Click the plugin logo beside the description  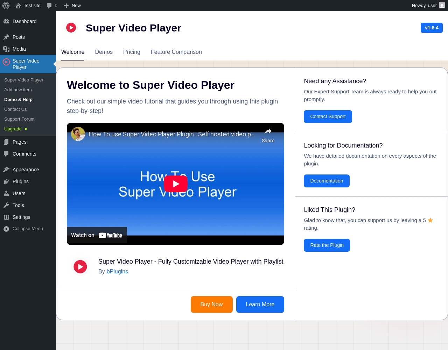coord(80,267)
